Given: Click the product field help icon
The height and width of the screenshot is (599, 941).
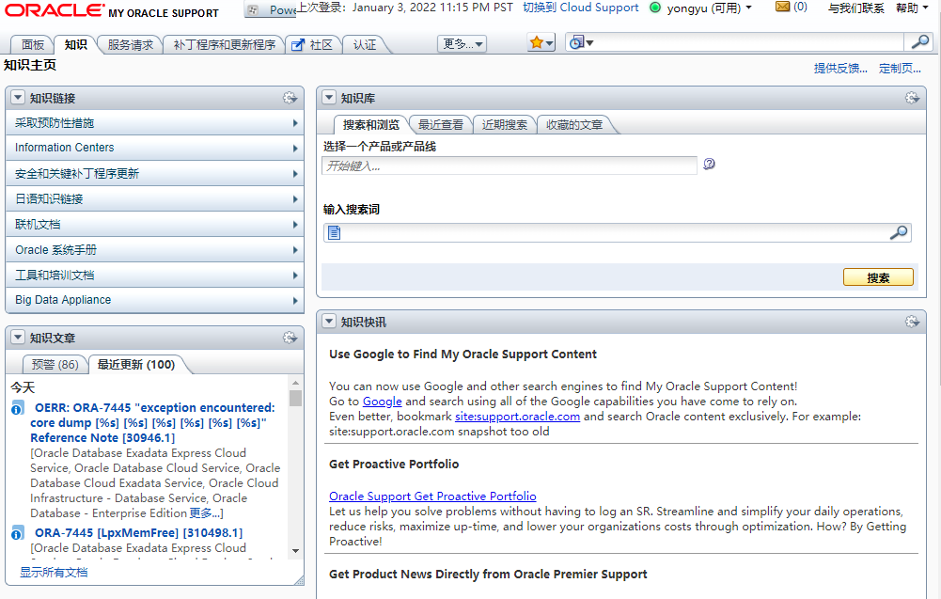Looking at the screenshot, I should pos(710,164).
